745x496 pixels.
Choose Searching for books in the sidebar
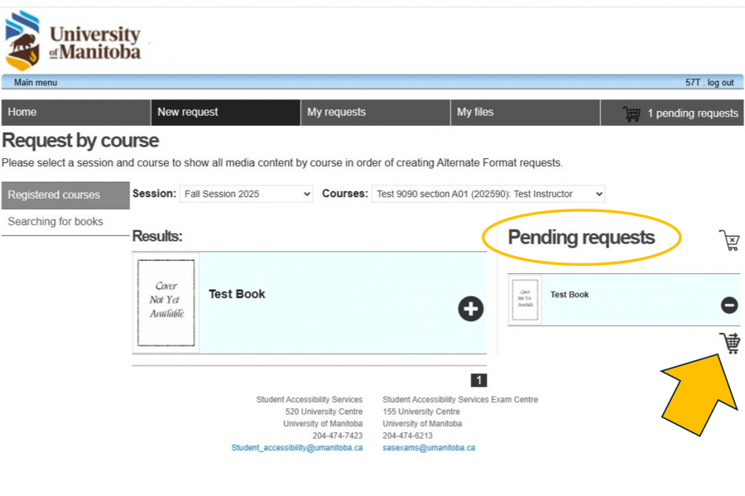[55, 222]
